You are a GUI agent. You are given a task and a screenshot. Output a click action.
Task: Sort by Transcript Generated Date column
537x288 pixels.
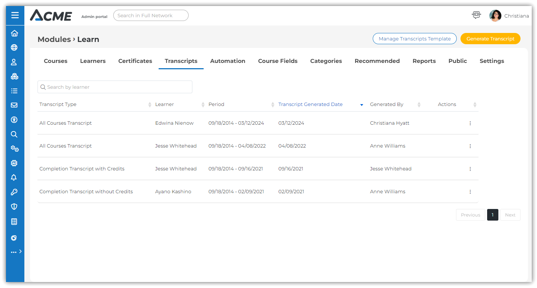pyautogui.click(x=310, y=104)
